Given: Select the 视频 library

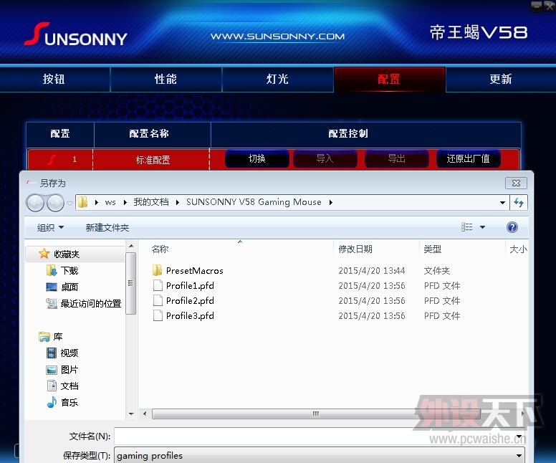Looking at the screenshot, I should tap(69, 353).
